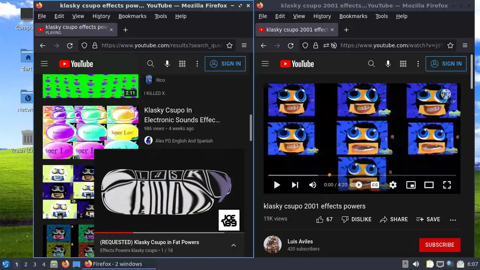Open YouTube search icon in right window
480x270 pixels.
click(372, 64)
